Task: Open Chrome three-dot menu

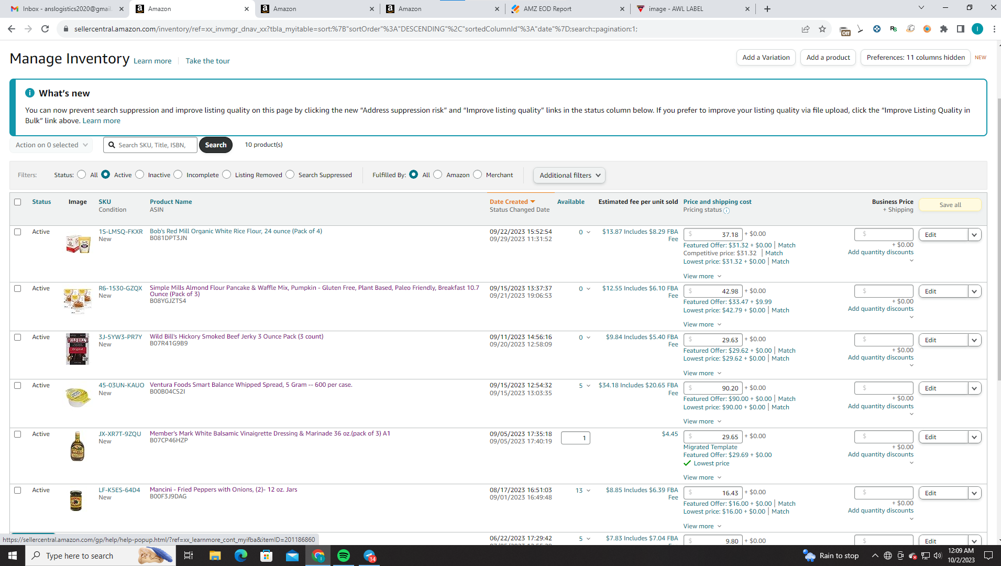Action: [x=994, y=29]
